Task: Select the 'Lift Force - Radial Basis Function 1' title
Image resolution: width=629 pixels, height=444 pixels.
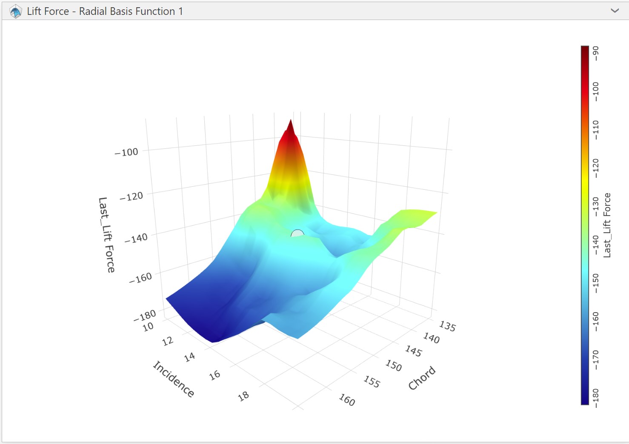Action: pos(105,11)
